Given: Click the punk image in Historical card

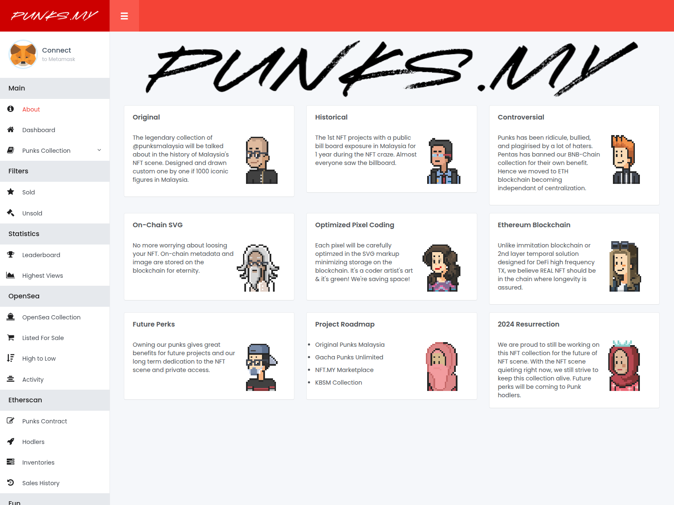Looking at the screenshot, I should coord(444,161).
